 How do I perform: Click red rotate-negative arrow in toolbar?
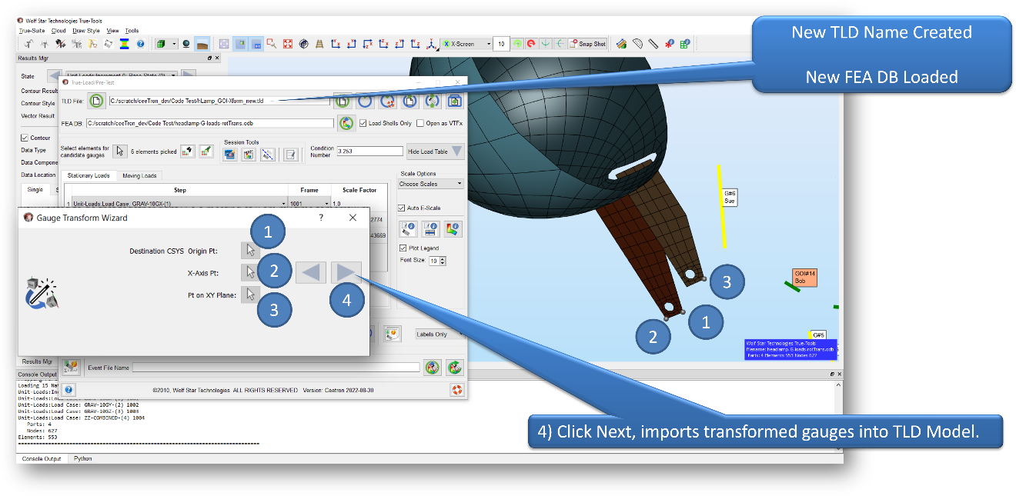tap(531, 44)
